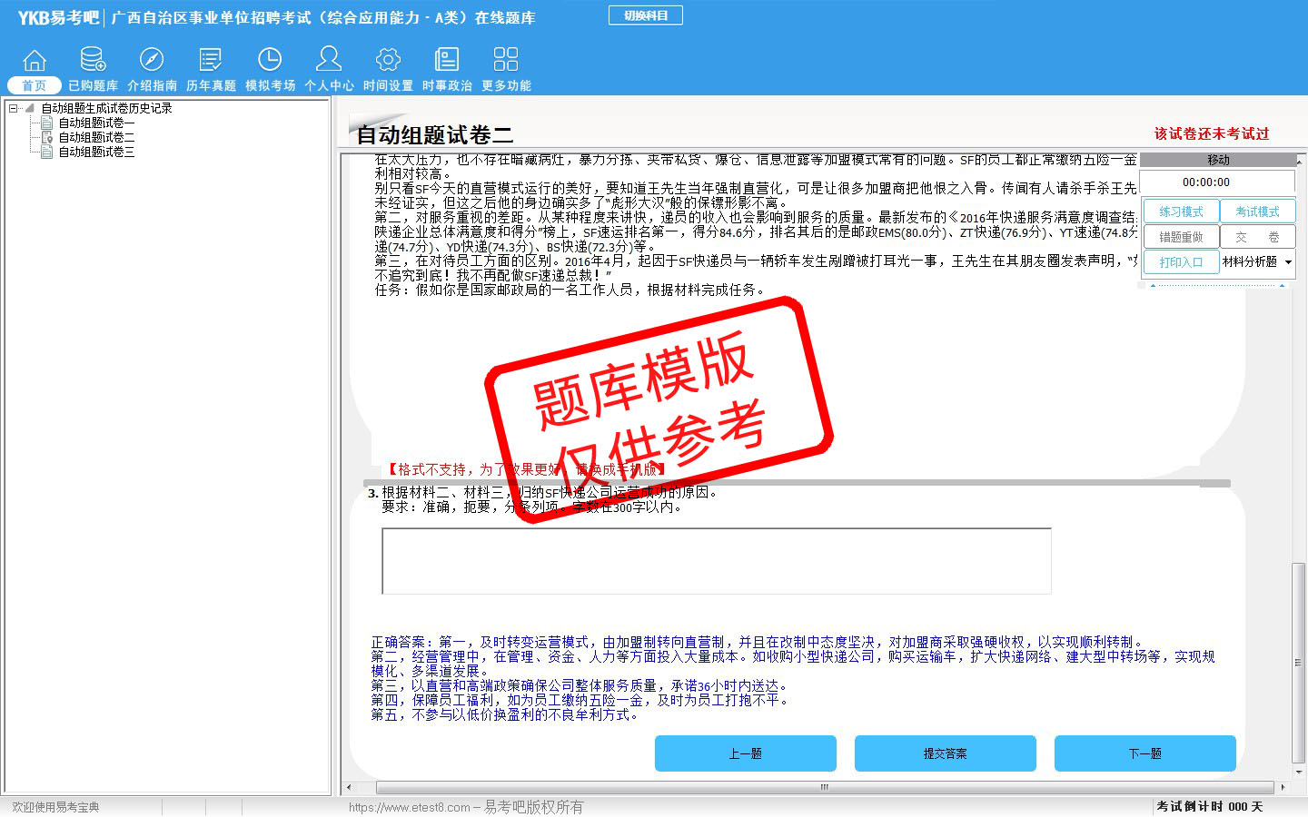
Task: Open 更多功能 grid icon
Action: (x=506, y=61)
